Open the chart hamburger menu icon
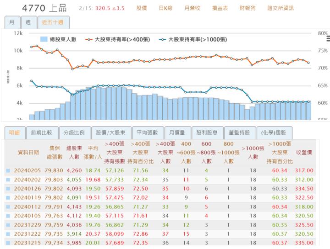Image resolution: width=330 pixels, height=249 pixels. point(328,38)
